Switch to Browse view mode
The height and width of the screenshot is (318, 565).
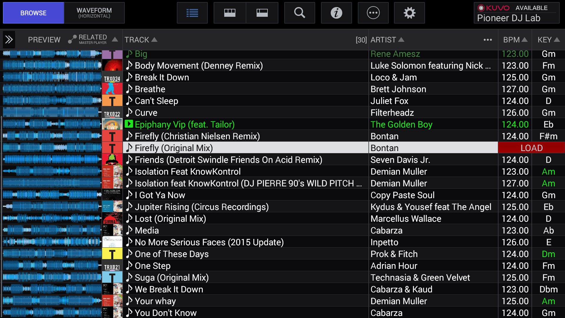coord(33,13)
